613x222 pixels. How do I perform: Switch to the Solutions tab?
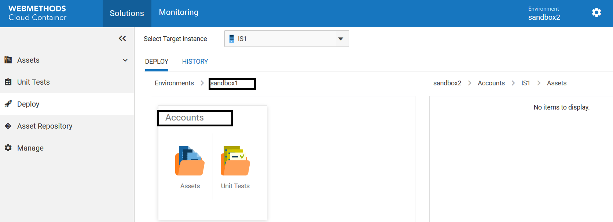click(x=127, y=14)
